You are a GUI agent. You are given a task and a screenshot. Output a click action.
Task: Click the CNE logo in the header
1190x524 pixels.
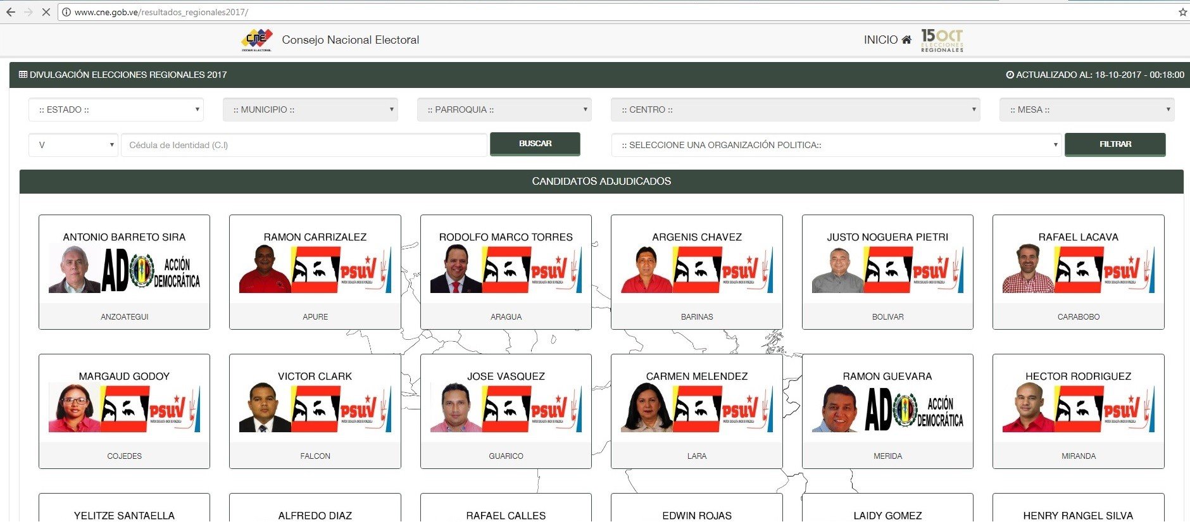click(x=256, y=40)
